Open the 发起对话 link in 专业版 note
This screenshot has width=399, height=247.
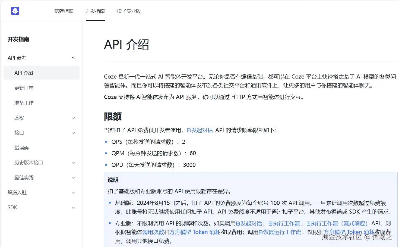(251, 223)
